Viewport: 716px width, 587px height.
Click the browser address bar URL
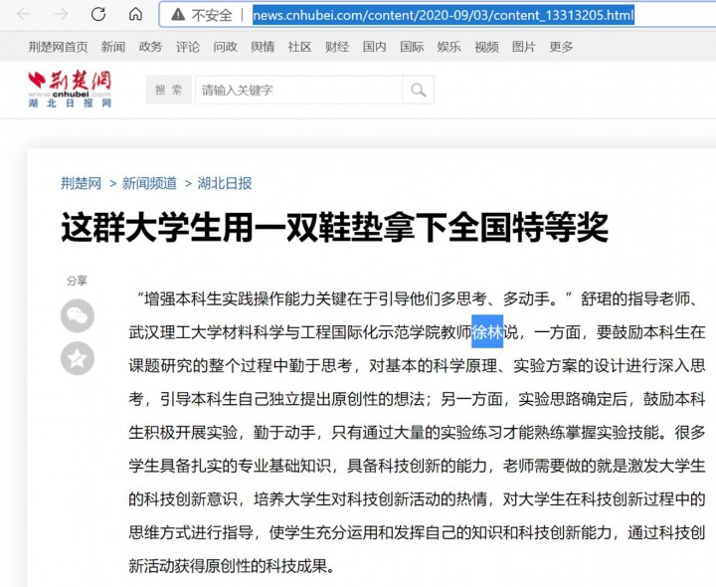click(443, 15)
